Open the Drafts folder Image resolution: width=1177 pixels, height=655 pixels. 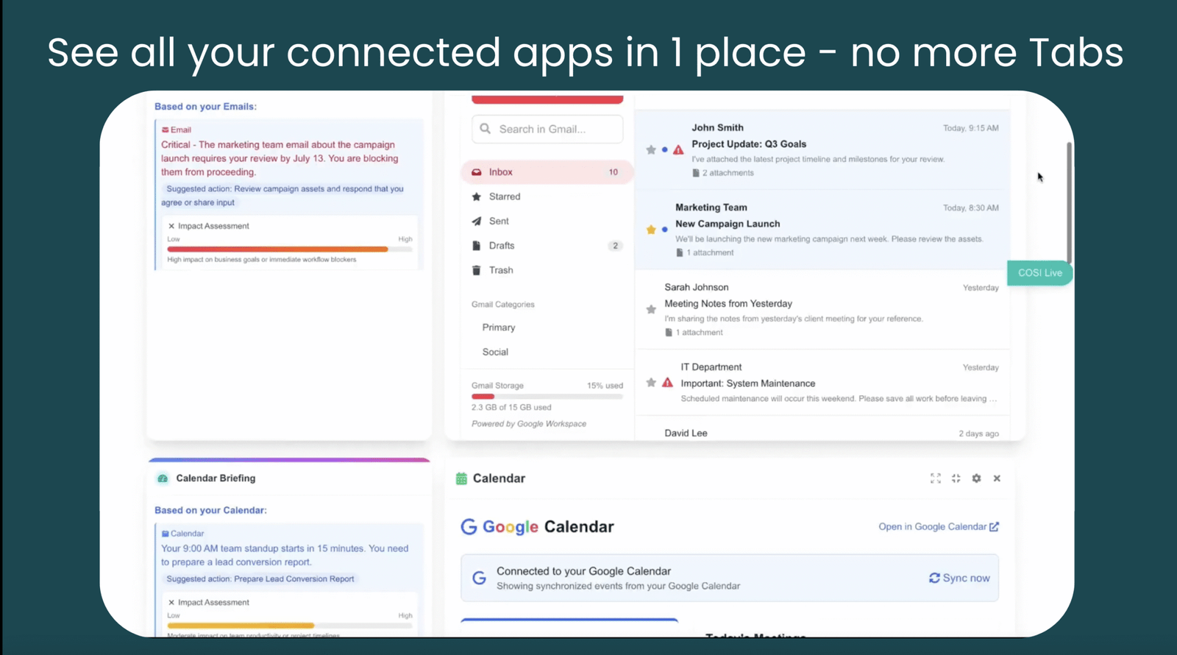pos(547,246)
